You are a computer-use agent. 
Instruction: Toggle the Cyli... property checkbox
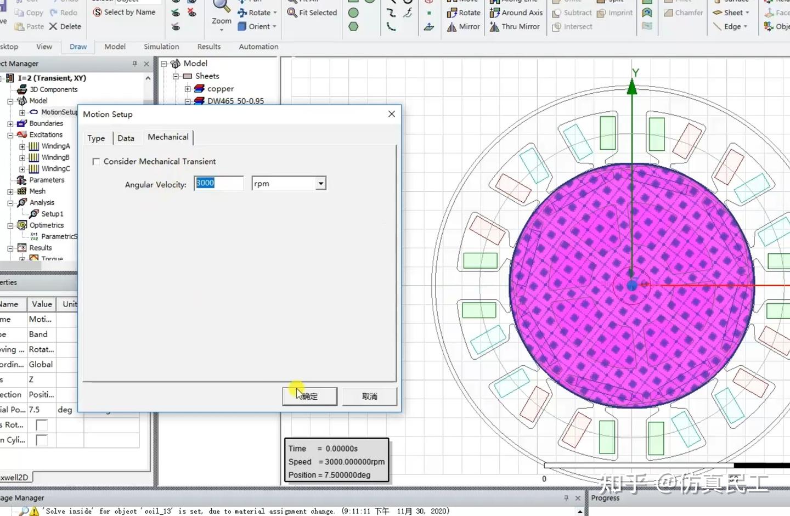tap(41, 440)
